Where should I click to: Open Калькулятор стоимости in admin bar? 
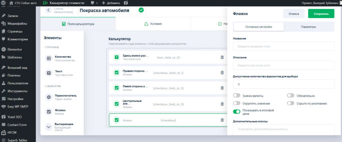(x=63, y=3)
